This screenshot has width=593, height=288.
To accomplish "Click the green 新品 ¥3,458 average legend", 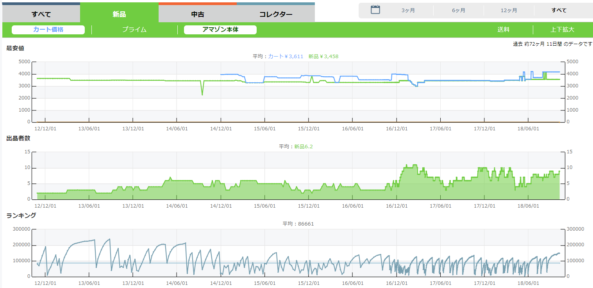I will (323, 57).
